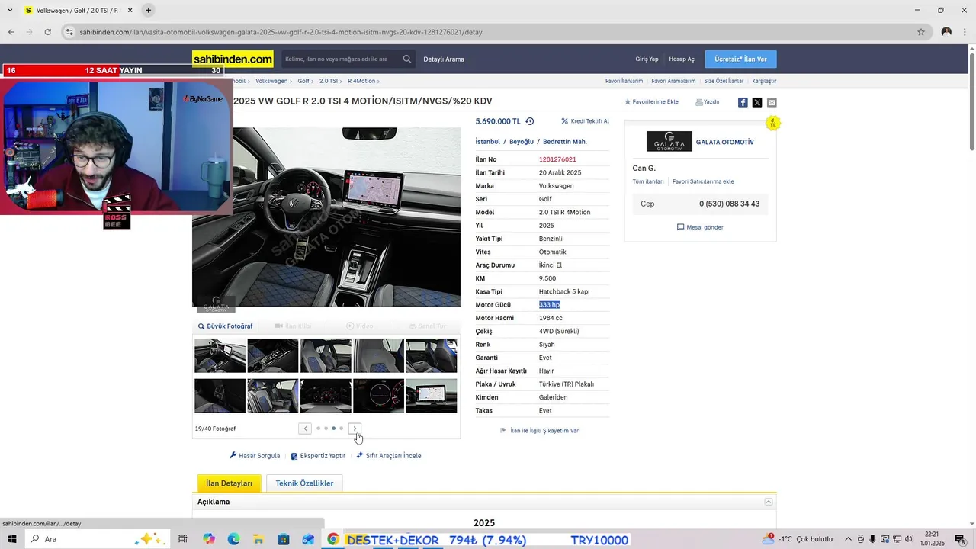This screenshot has width=976, height=549.
Task: Share listing by email icon
Action: (772, 102)
